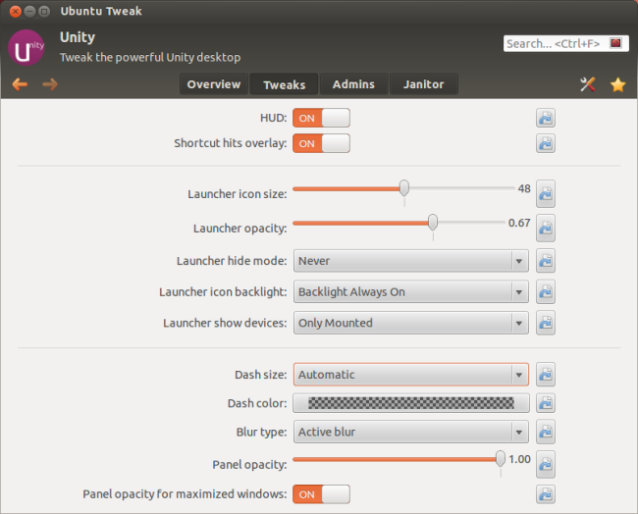638x514 pixels.
Task: Switch to the Tweaks tab
Action: point(284,84)
